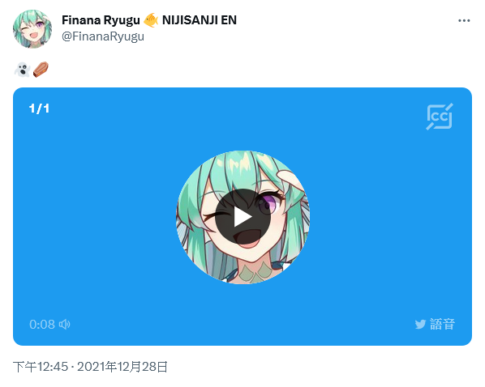Click the Twitter bird icon
Image resolution: width=485 pixels, height=387 pixels.
[x=420, y=325]
